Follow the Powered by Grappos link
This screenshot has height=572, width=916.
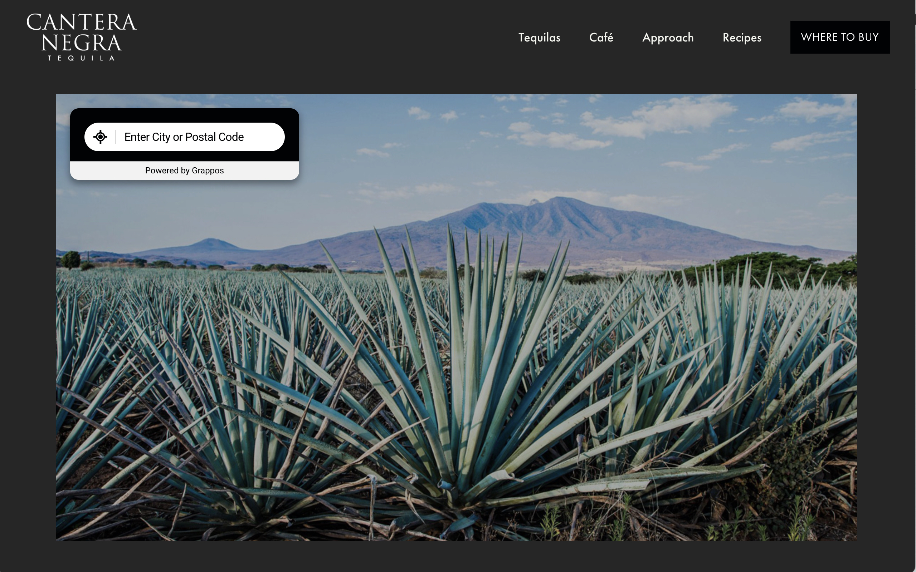point(184,171)
